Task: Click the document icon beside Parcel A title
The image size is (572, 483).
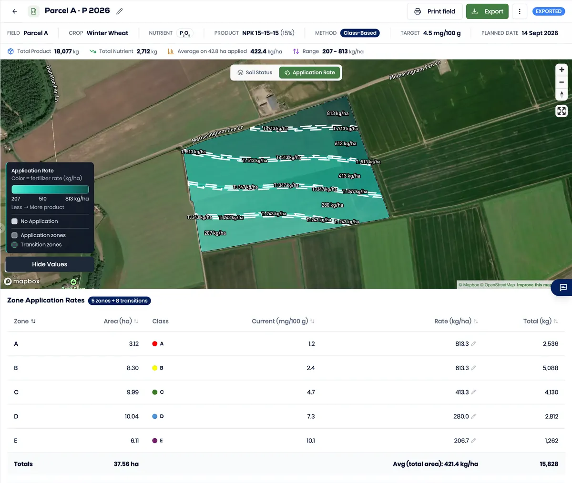Action: click(33, 11)
